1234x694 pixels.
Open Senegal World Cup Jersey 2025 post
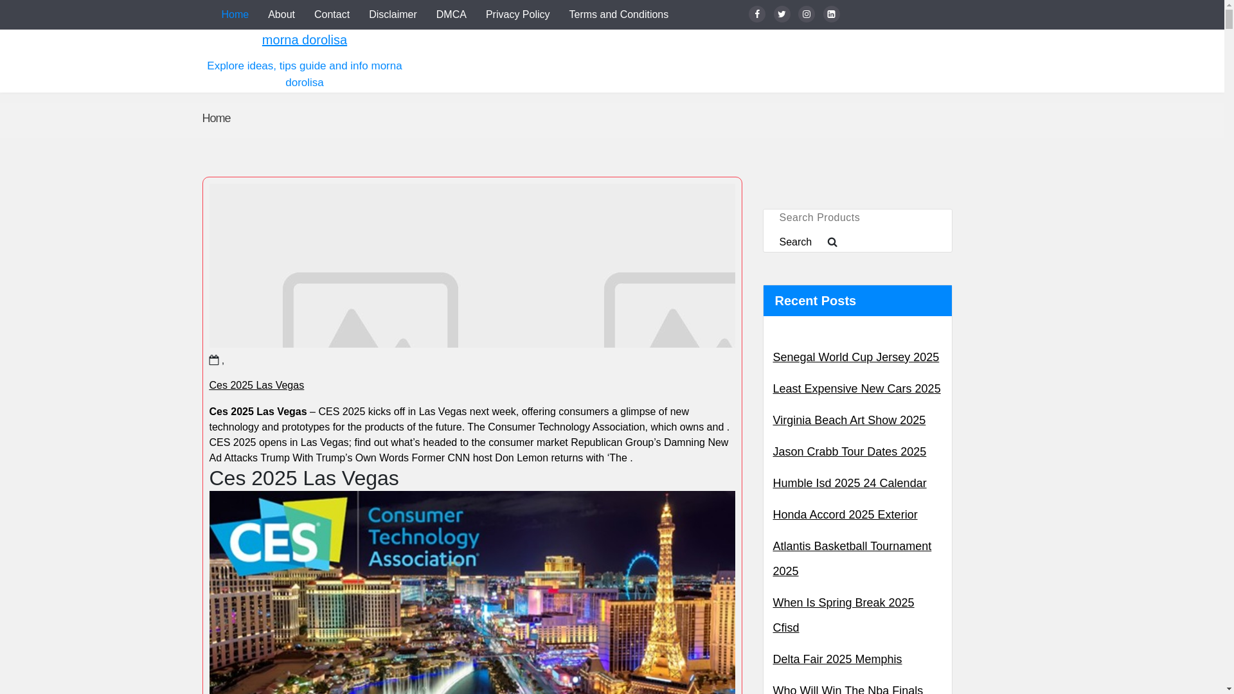click(x=855, y=357)
